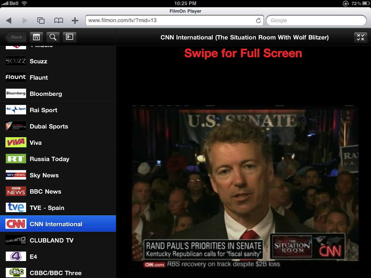371x278 pixels.
Task: Tap the URL address field
Action: pos(174,21)
